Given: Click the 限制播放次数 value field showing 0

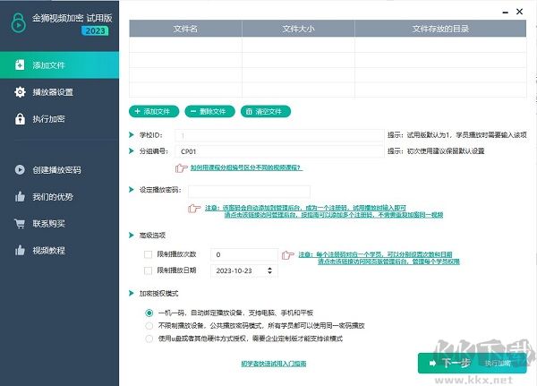Looking at the screenshot, I should (x=244, y=254).
